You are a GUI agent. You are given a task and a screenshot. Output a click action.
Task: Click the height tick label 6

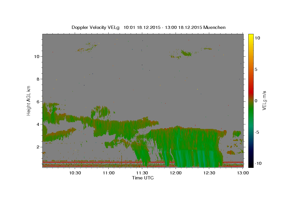click(x=38, y=102)
